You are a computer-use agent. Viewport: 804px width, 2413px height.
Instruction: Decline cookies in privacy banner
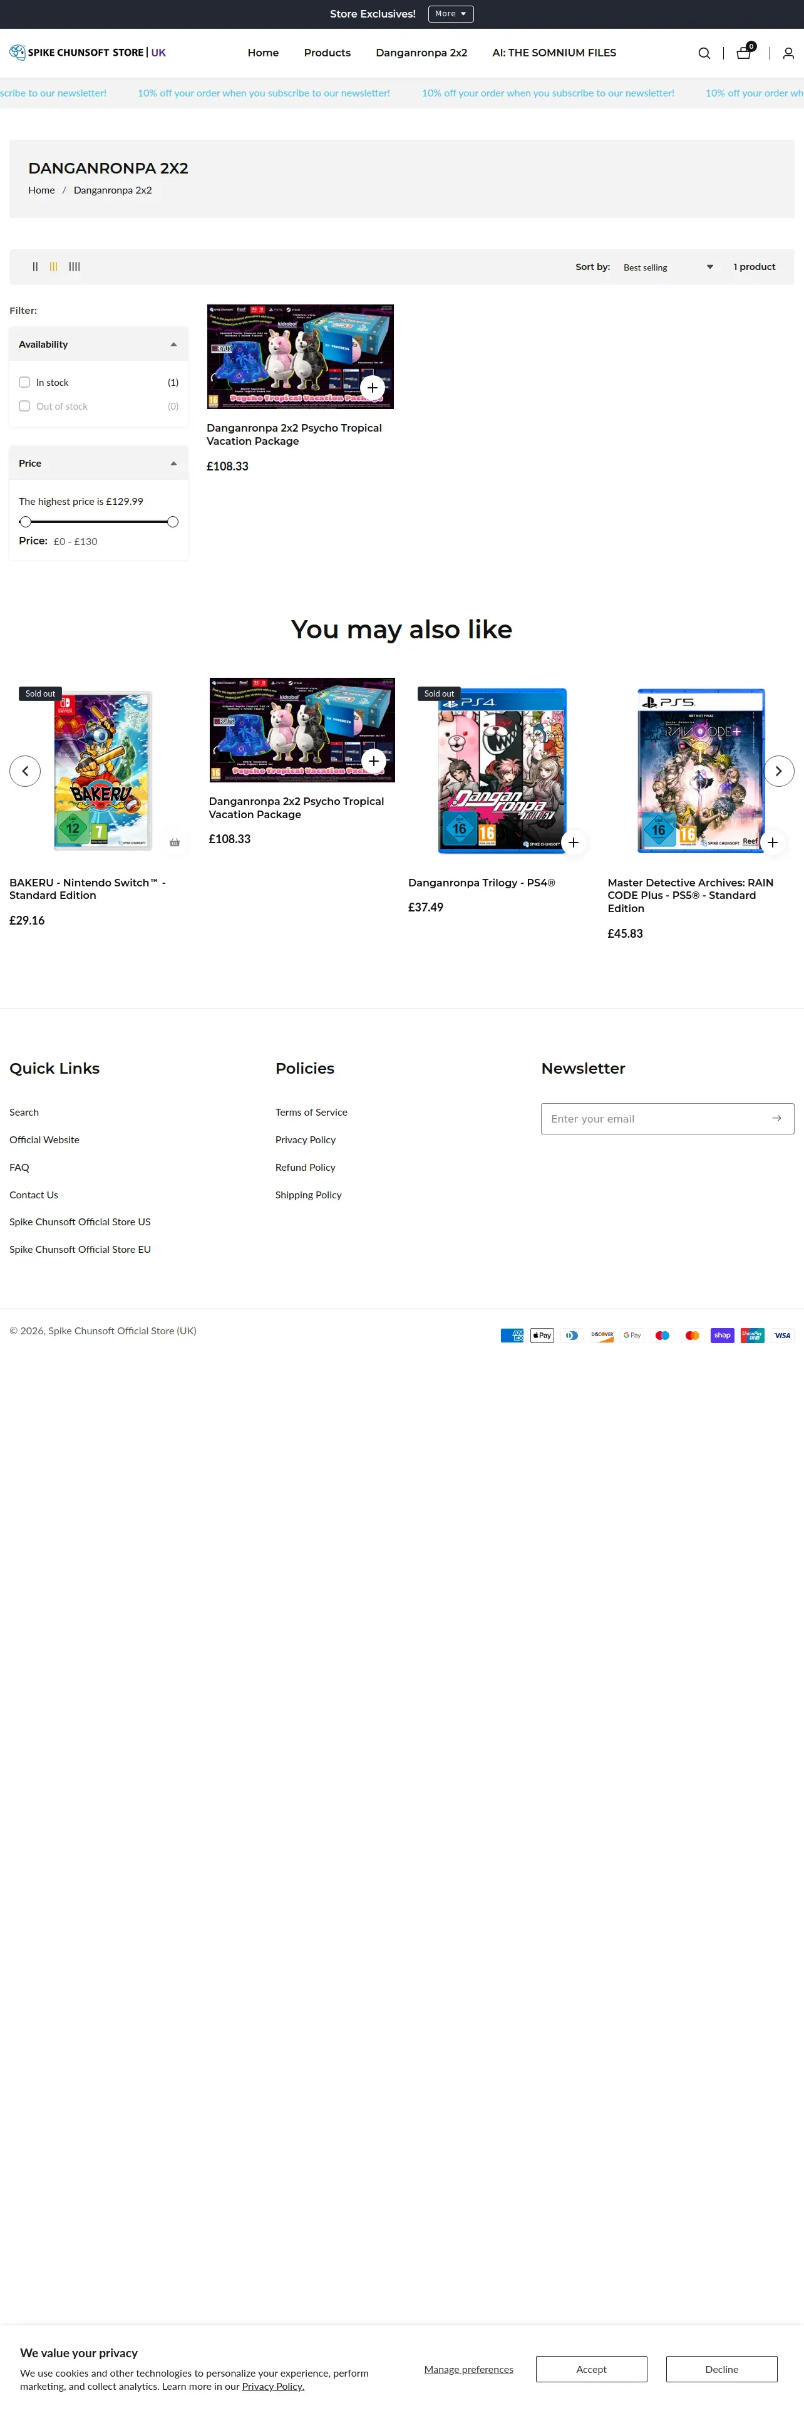click(x=721, y=2369)
